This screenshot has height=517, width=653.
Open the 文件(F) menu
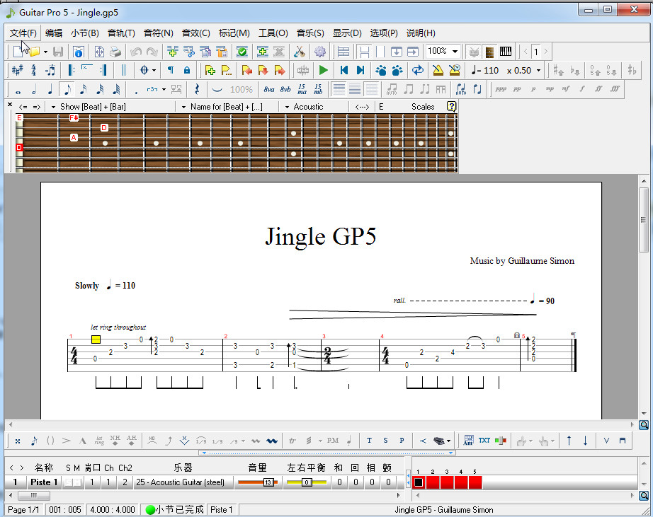pyautogui.click(x=23, y=33)
